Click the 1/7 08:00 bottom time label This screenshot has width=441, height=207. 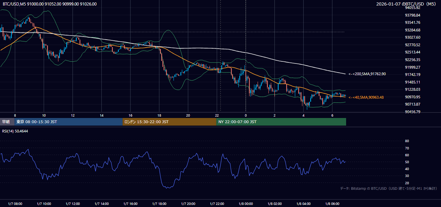15,204
